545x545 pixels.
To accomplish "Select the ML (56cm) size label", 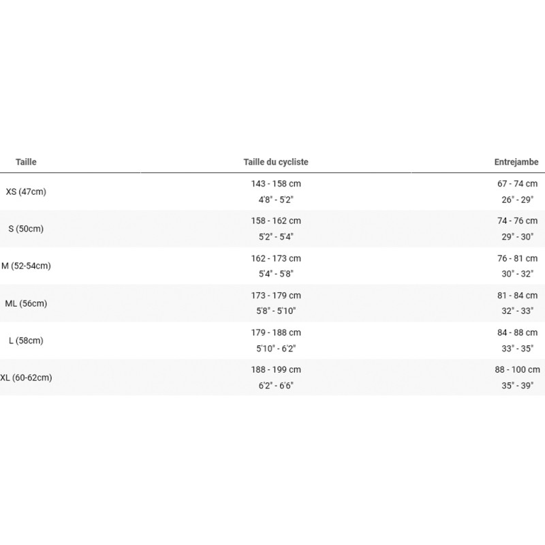I will coord(26,303).
